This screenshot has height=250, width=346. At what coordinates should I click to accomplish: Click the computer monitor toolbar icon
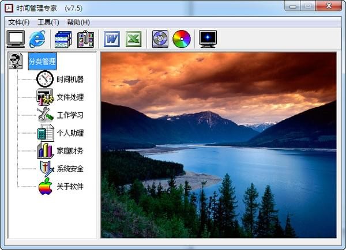click(x=16, y=39)
